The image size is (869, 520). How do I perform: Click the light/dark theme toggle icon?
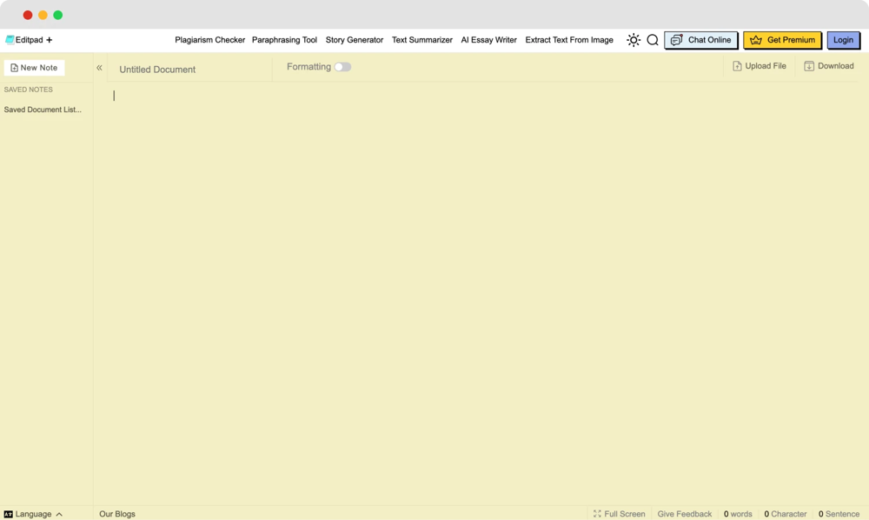click(x=633, y=40)
